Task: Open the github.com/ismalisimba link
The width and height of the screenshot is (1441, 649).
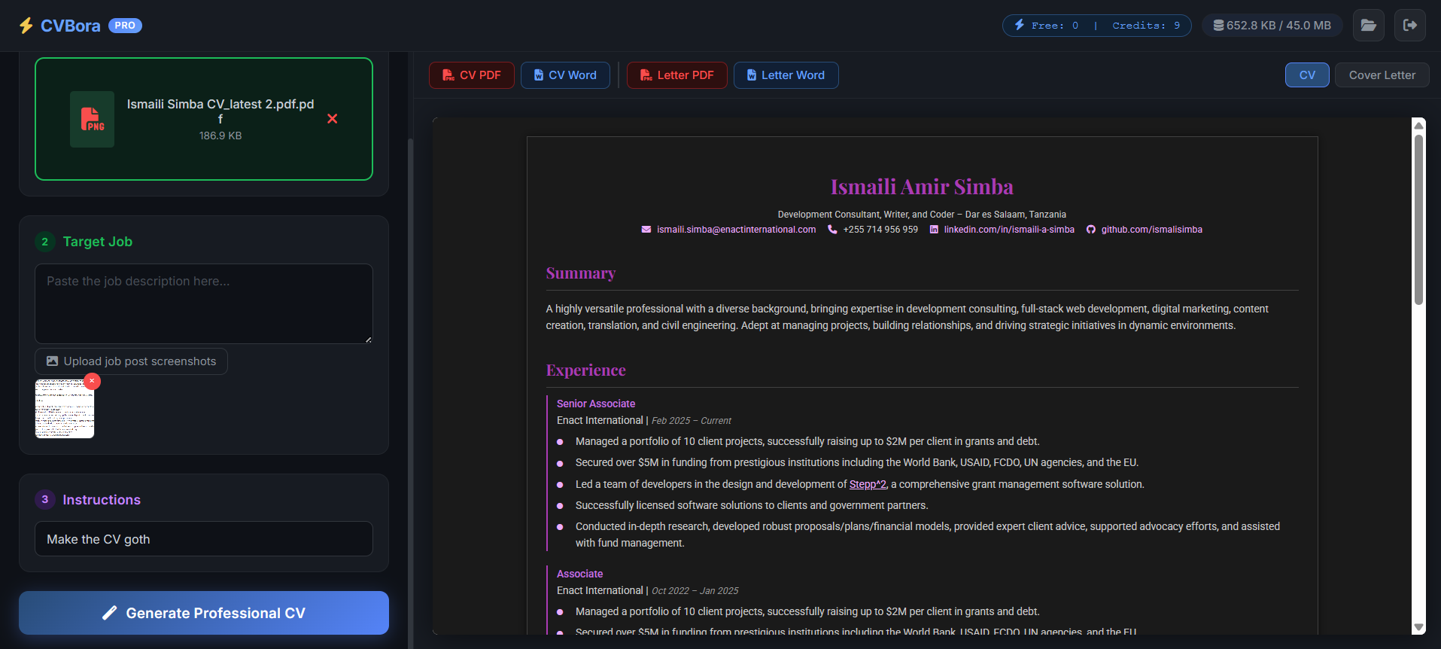Action: tap(1152, 230)
